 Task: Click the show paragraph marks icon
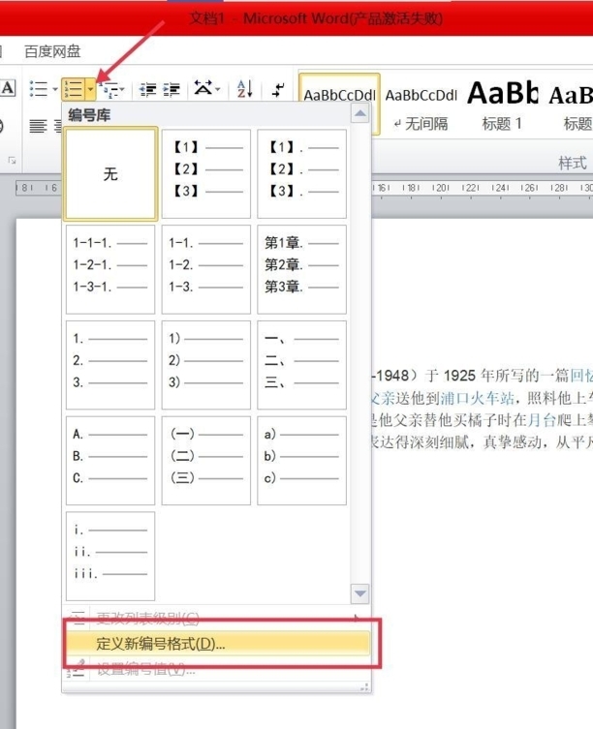tap(279, 89)
